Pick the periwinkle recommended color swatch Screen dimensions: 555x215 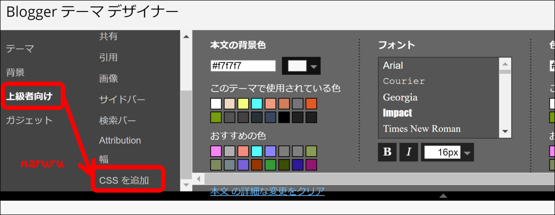[x=271, y=151]
